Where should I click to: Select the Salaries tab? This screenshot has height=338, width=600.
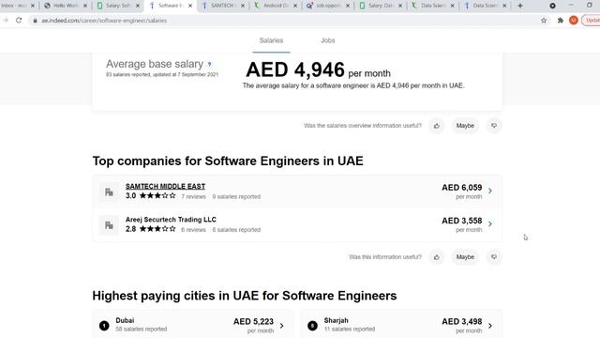click(x=271, y=40)
